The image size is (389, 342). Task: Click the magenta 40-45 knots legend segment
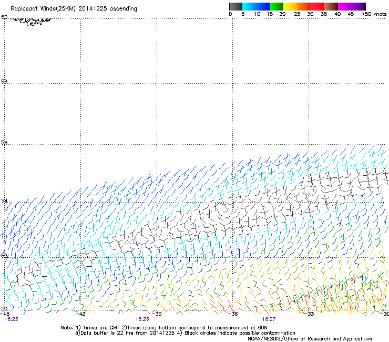pyautogui.click(x=345, y=6)
